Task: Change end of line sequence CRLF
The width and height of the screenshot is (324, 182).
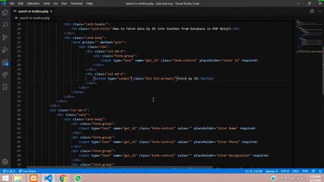Action: click(296, 171)
